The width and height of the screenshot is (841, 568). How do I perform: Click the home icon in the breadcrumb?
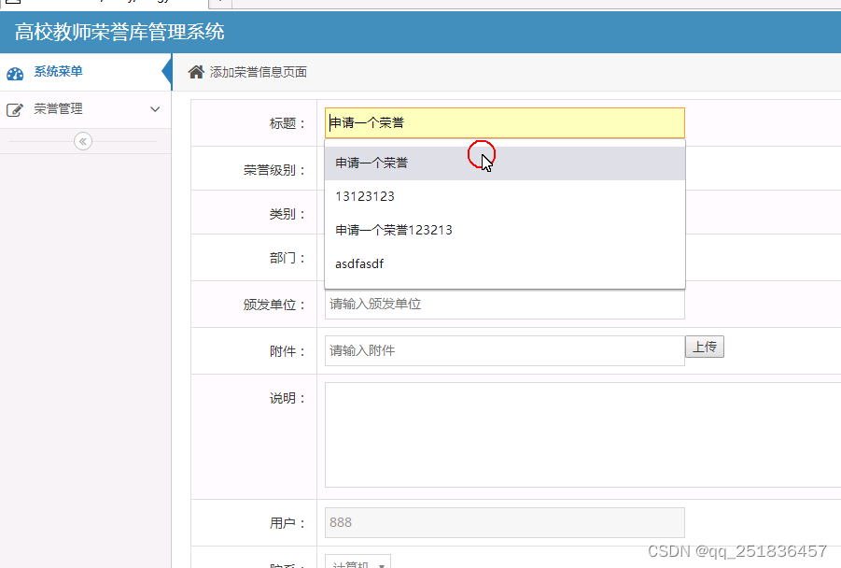(x=196, y=72)
